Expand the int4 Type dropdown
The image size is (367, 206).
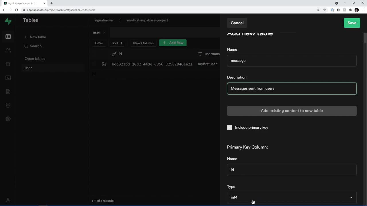coord(292,197)
